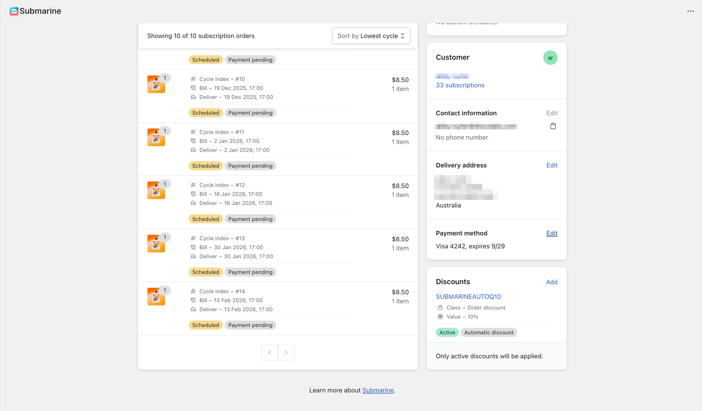Edit the contact information
This screenshot has height=411, width=702.
click(552, 113)
